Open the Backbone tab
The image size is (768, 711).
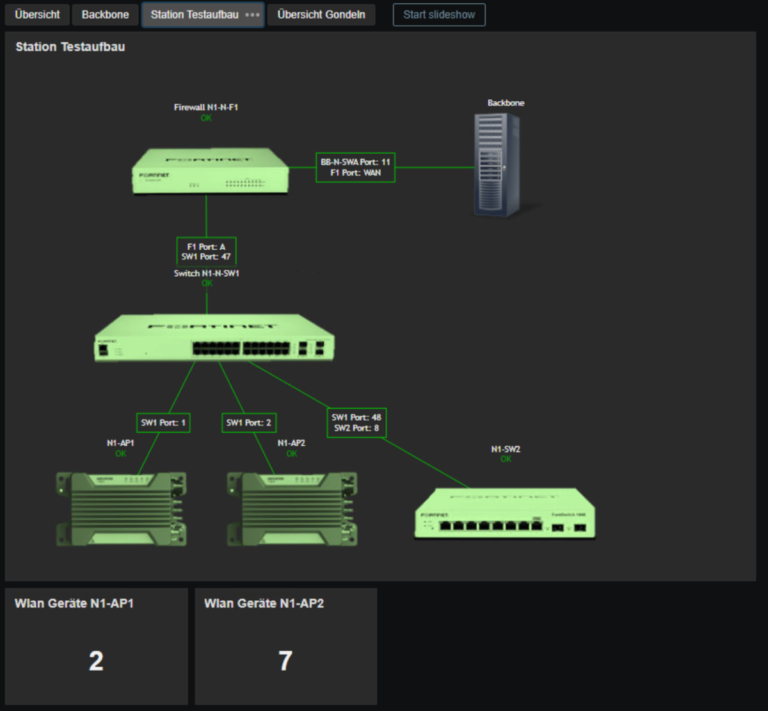click(x=105, y=15)
